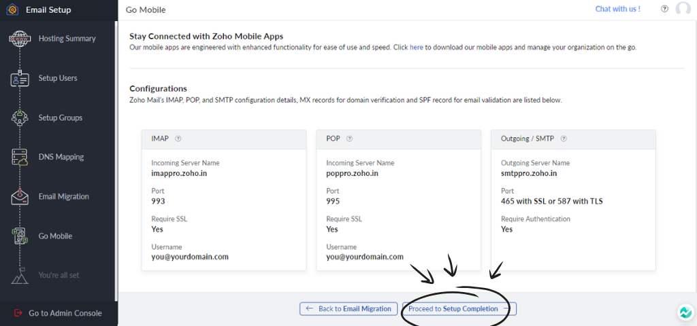The width and height of the screenshot is (697, 326).
Task: Open help icon next to IMAP heading
Action: tap(178, 139)
